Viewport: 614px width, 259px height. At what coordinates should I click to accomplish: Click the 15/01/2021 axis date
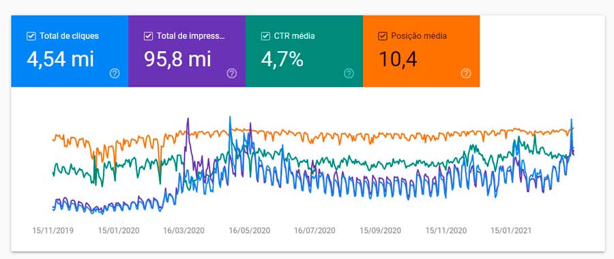(512, 230)
